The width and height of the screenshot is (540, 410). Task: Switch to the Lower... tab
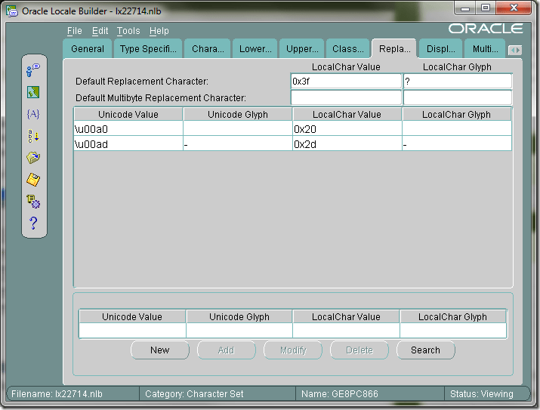tap(255, 49)
